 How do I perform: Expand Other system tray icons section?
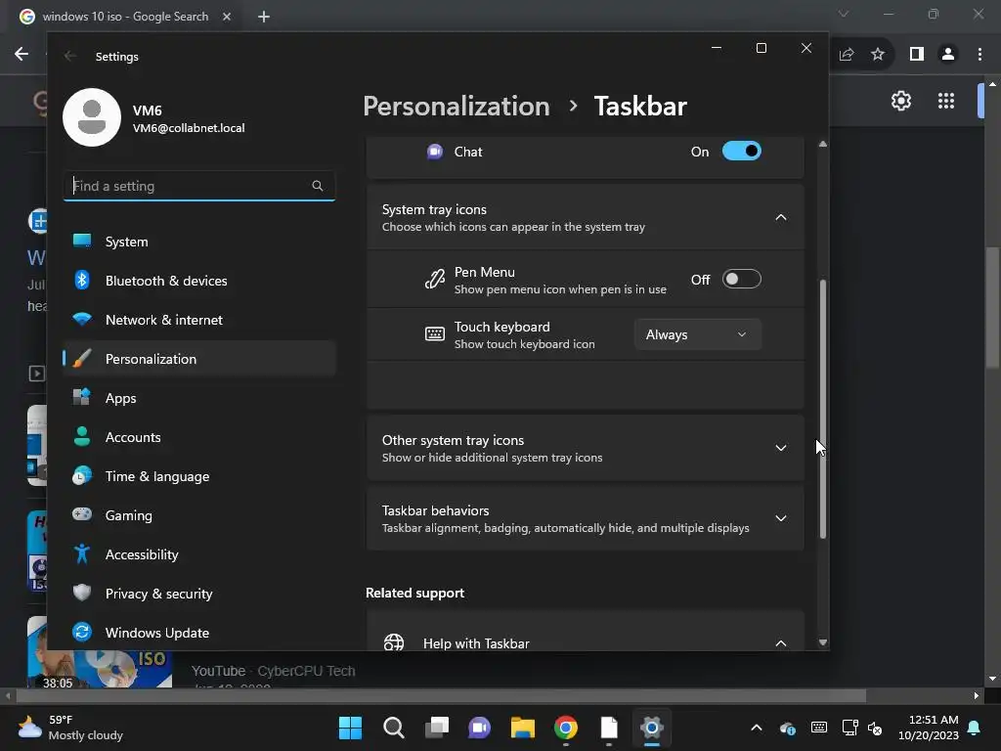click(780, 448)
